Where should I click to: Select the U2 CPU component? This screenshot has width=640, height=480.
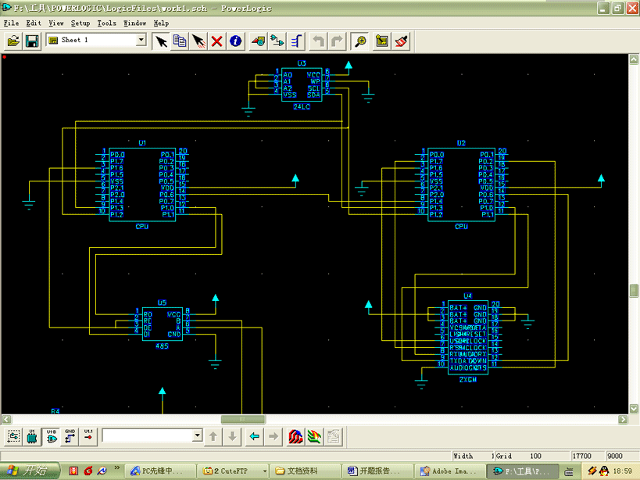pyautogui.click(x=461, y=184)
